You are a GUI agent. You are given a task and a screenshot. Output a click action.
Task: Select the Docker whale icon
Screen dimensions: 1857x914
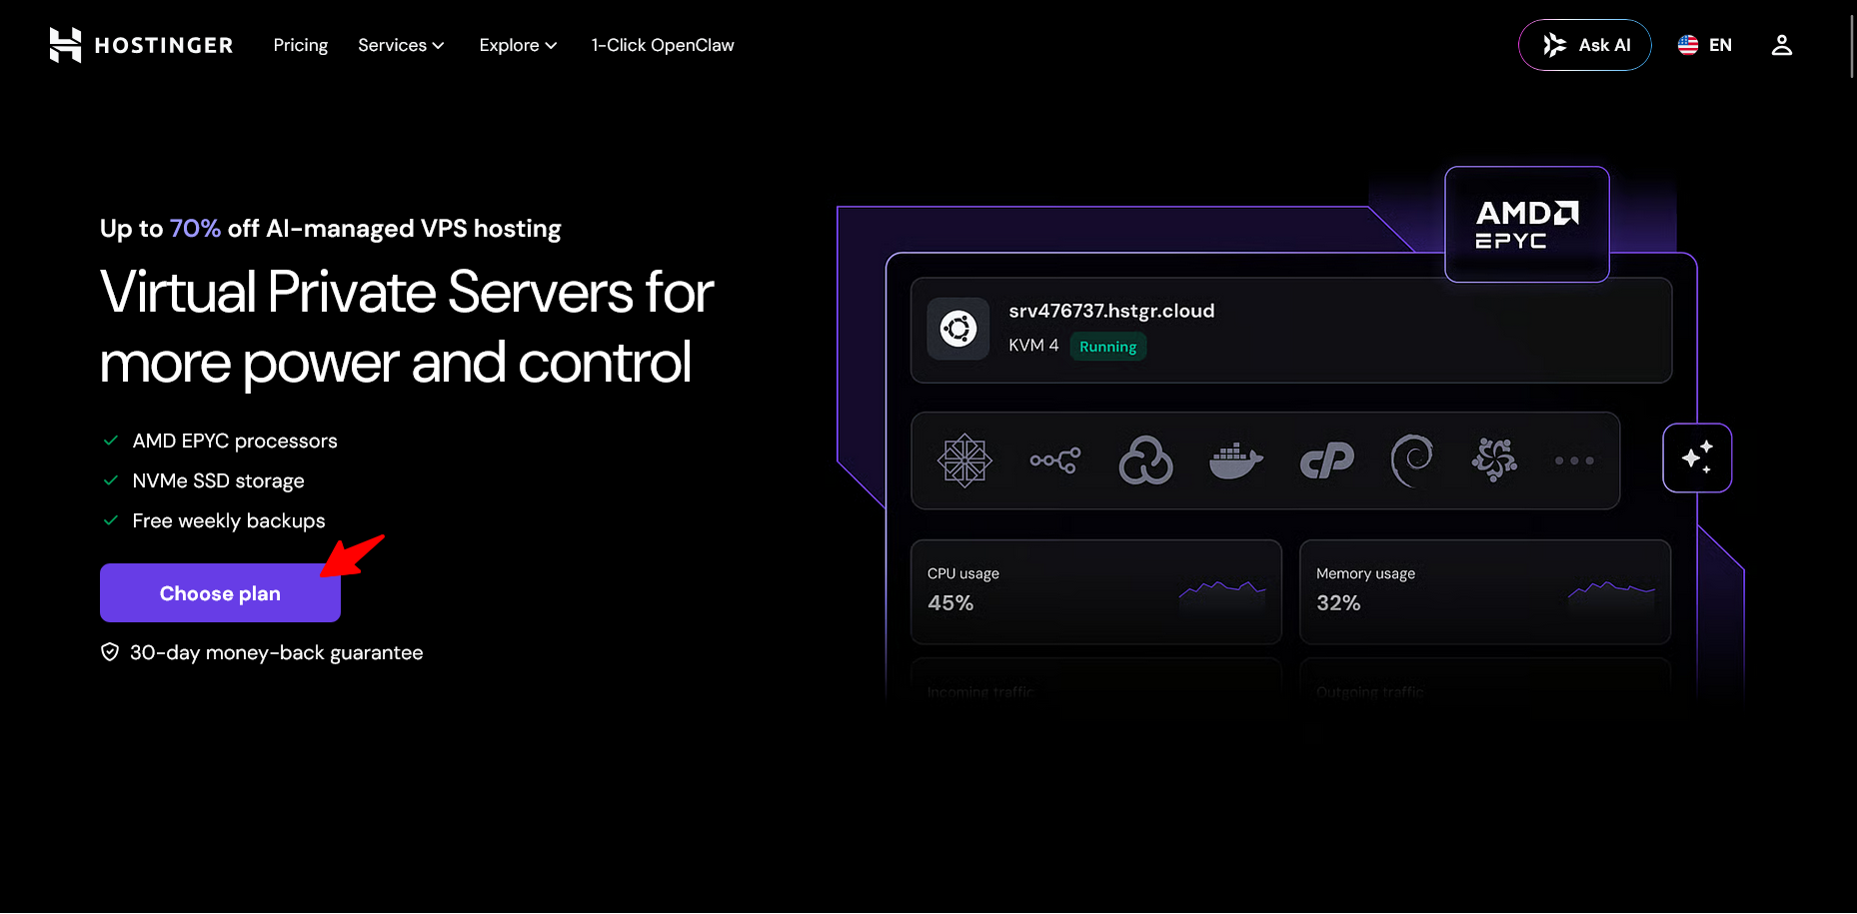tap(1236, 460)
